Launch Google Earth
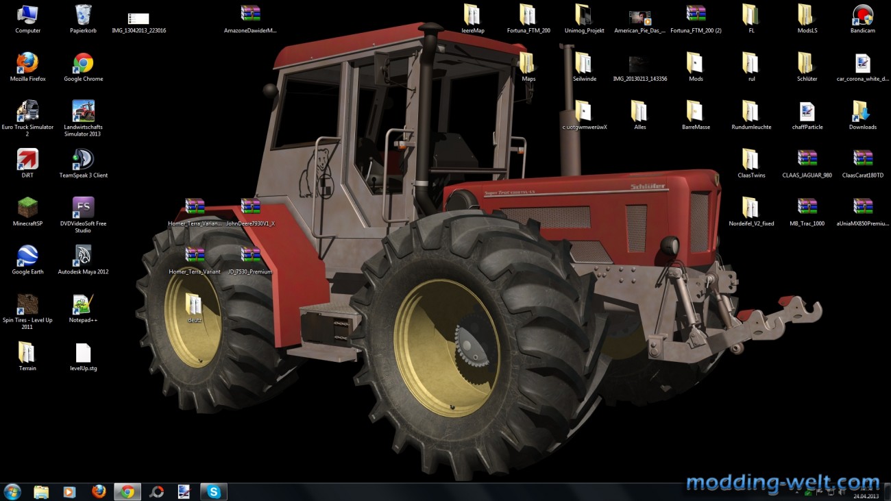 click(x=27, y=260)
